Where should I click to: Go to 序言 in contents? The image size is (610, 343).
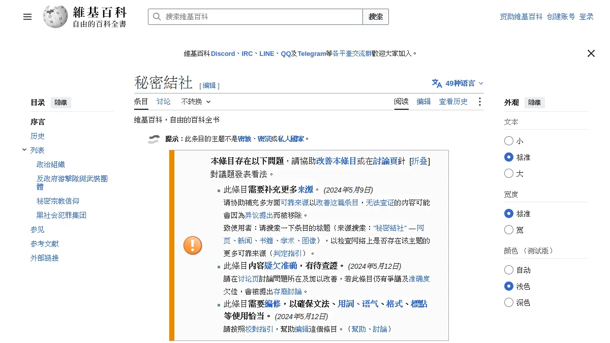coord(38,122)
